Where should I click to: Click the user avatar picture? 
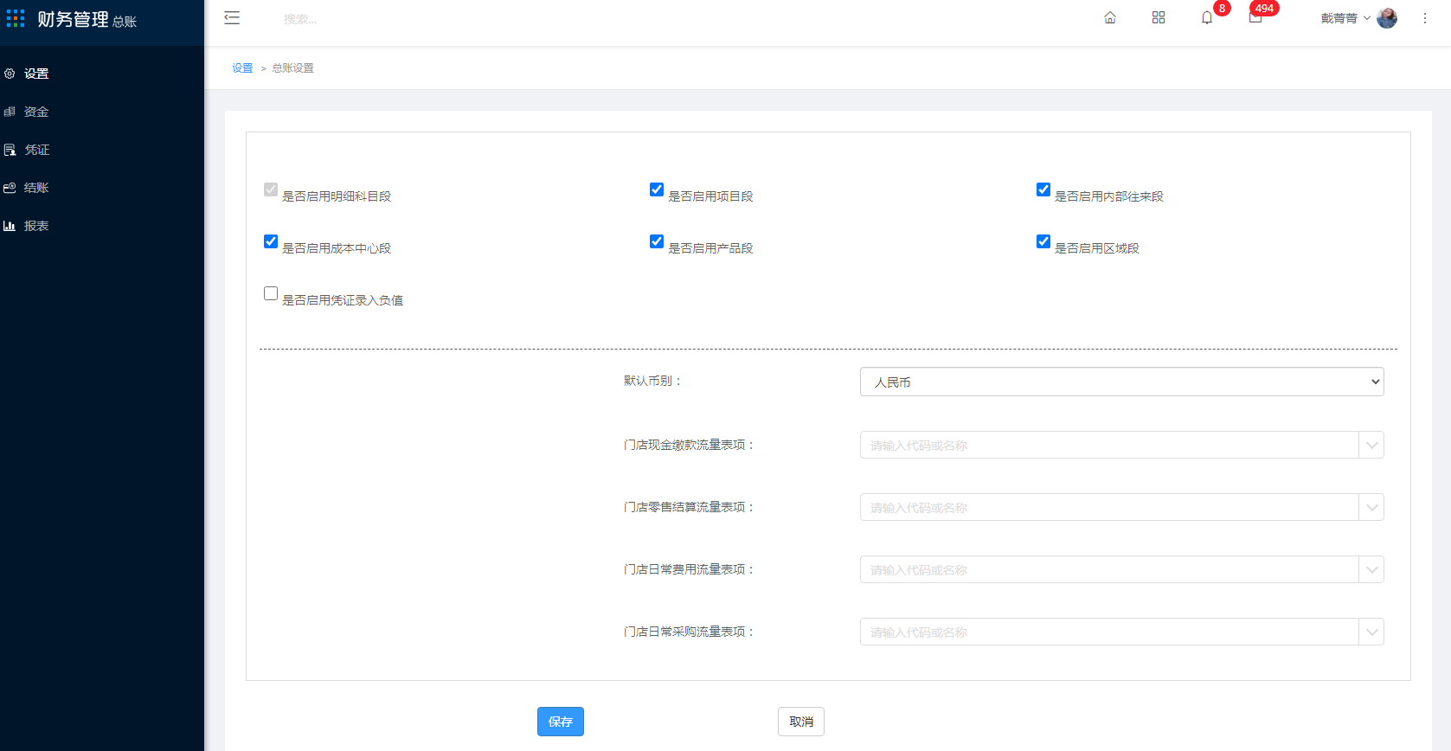coord(1387,18)
